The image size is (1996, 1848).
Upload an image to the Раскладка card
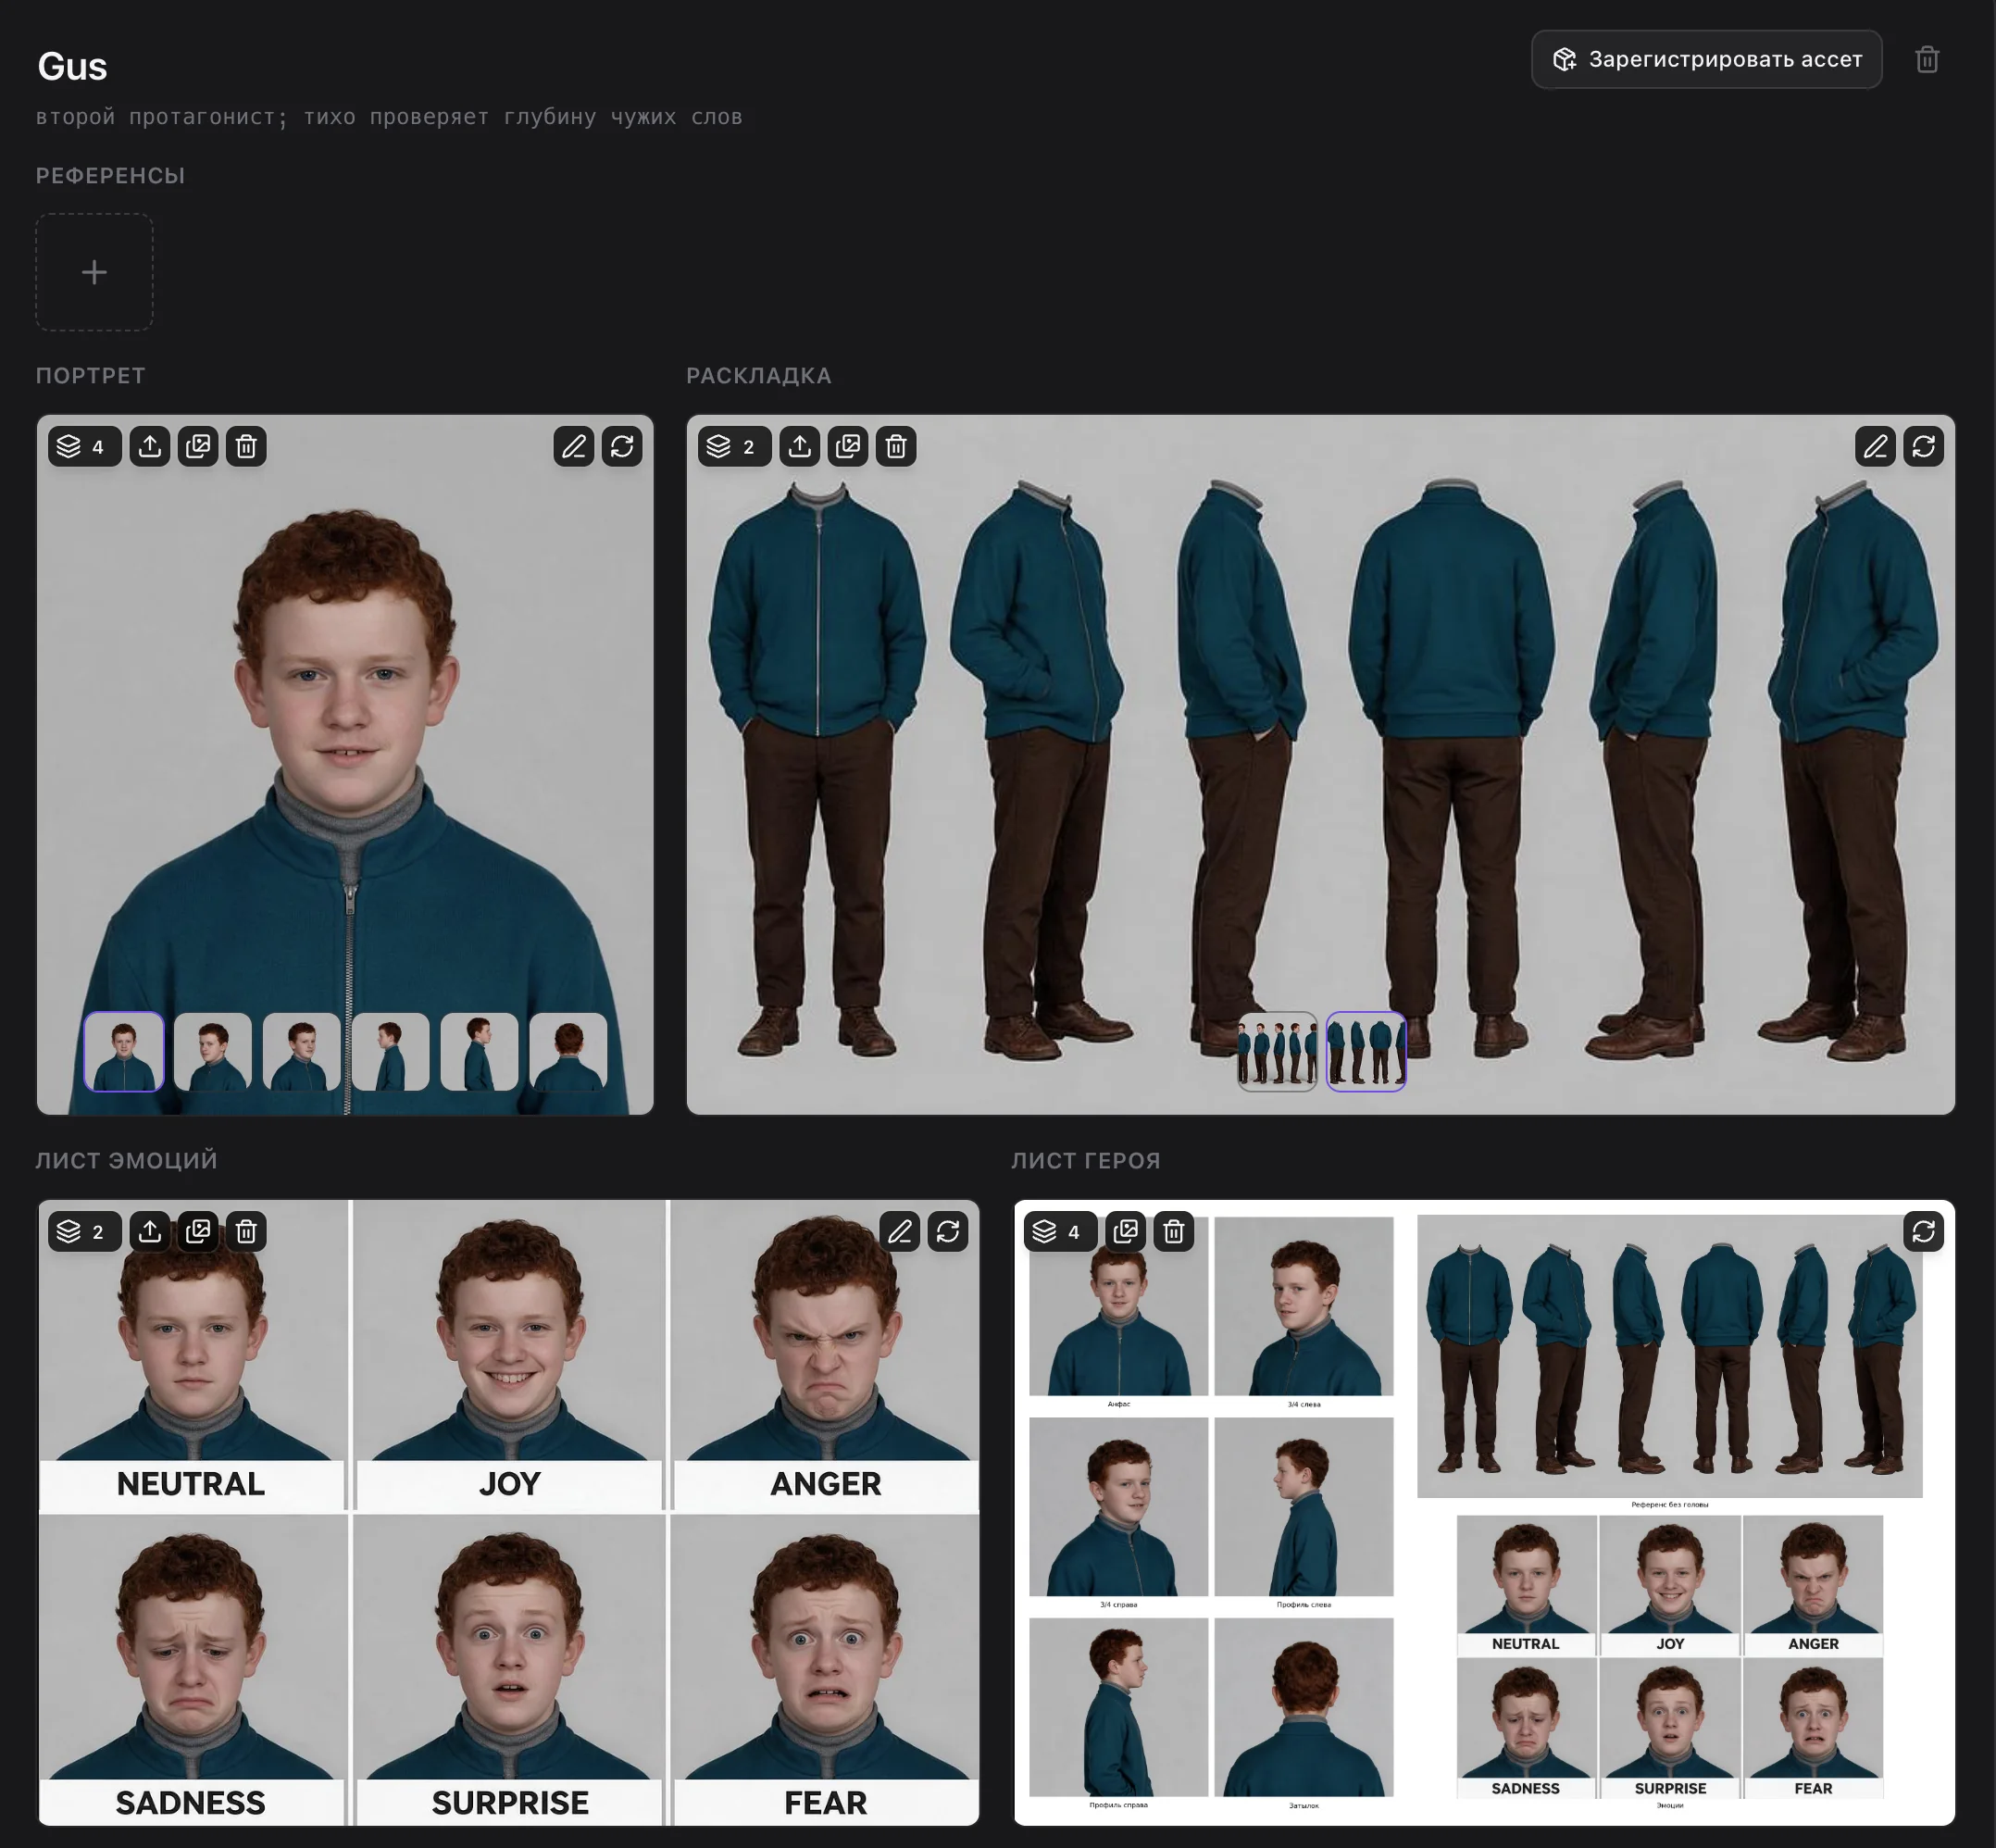(800, 446)
